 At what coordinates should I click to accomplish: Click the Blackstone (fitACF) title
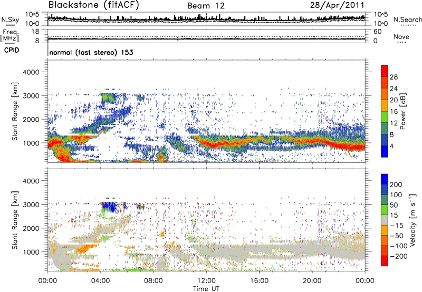click(x=93, y=5)
